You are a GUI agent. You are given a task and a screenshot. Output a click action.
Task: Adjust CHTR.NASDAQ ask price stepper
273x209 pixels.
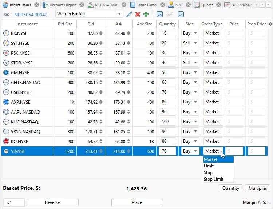(128, 82)
